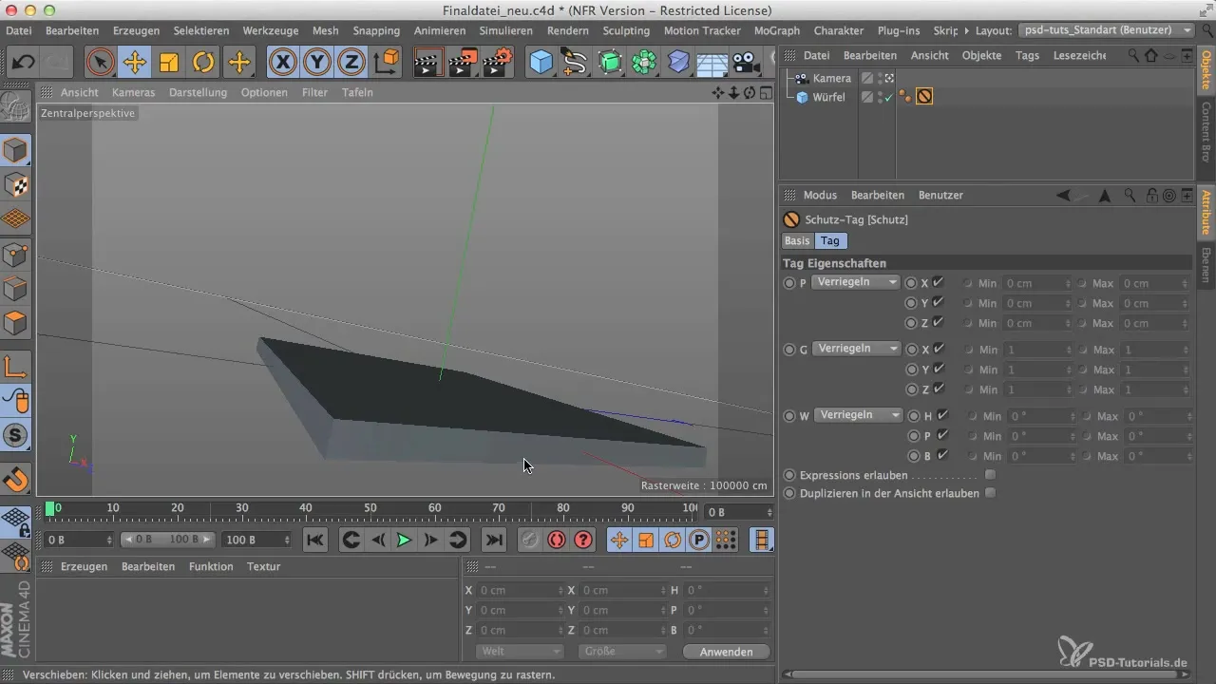Click the X position input field
The width and height of the screenshot is (1216, 684).
[x=522, y=591]
